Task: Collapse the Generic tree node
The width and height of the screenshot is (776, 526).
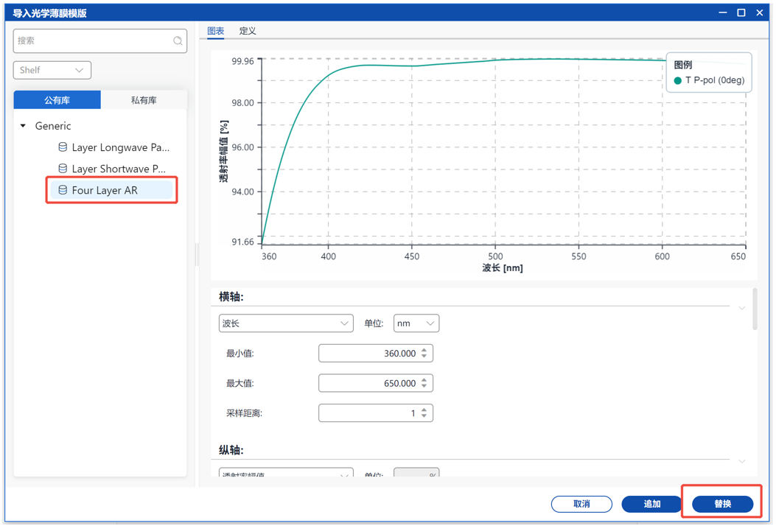Action: (x=24, y=126)
